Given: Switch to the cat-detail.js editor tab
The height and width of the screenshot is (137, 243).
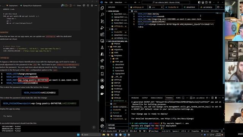Looking at the screenshot, I should click(207, 7).
